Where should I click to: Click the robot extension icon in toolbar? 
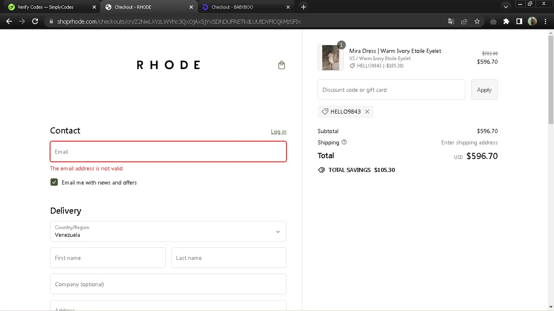[x=493, y=21]
